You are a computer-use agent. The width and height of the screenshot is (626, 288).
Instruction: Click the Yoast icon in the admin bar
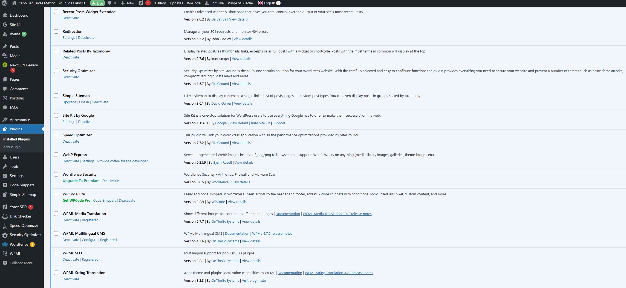[141, 3]
